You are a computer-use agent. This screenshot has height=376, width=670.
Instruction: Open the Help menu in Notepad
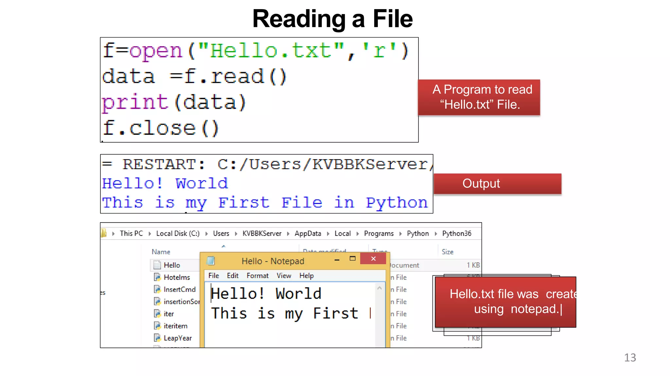point(307,275)
